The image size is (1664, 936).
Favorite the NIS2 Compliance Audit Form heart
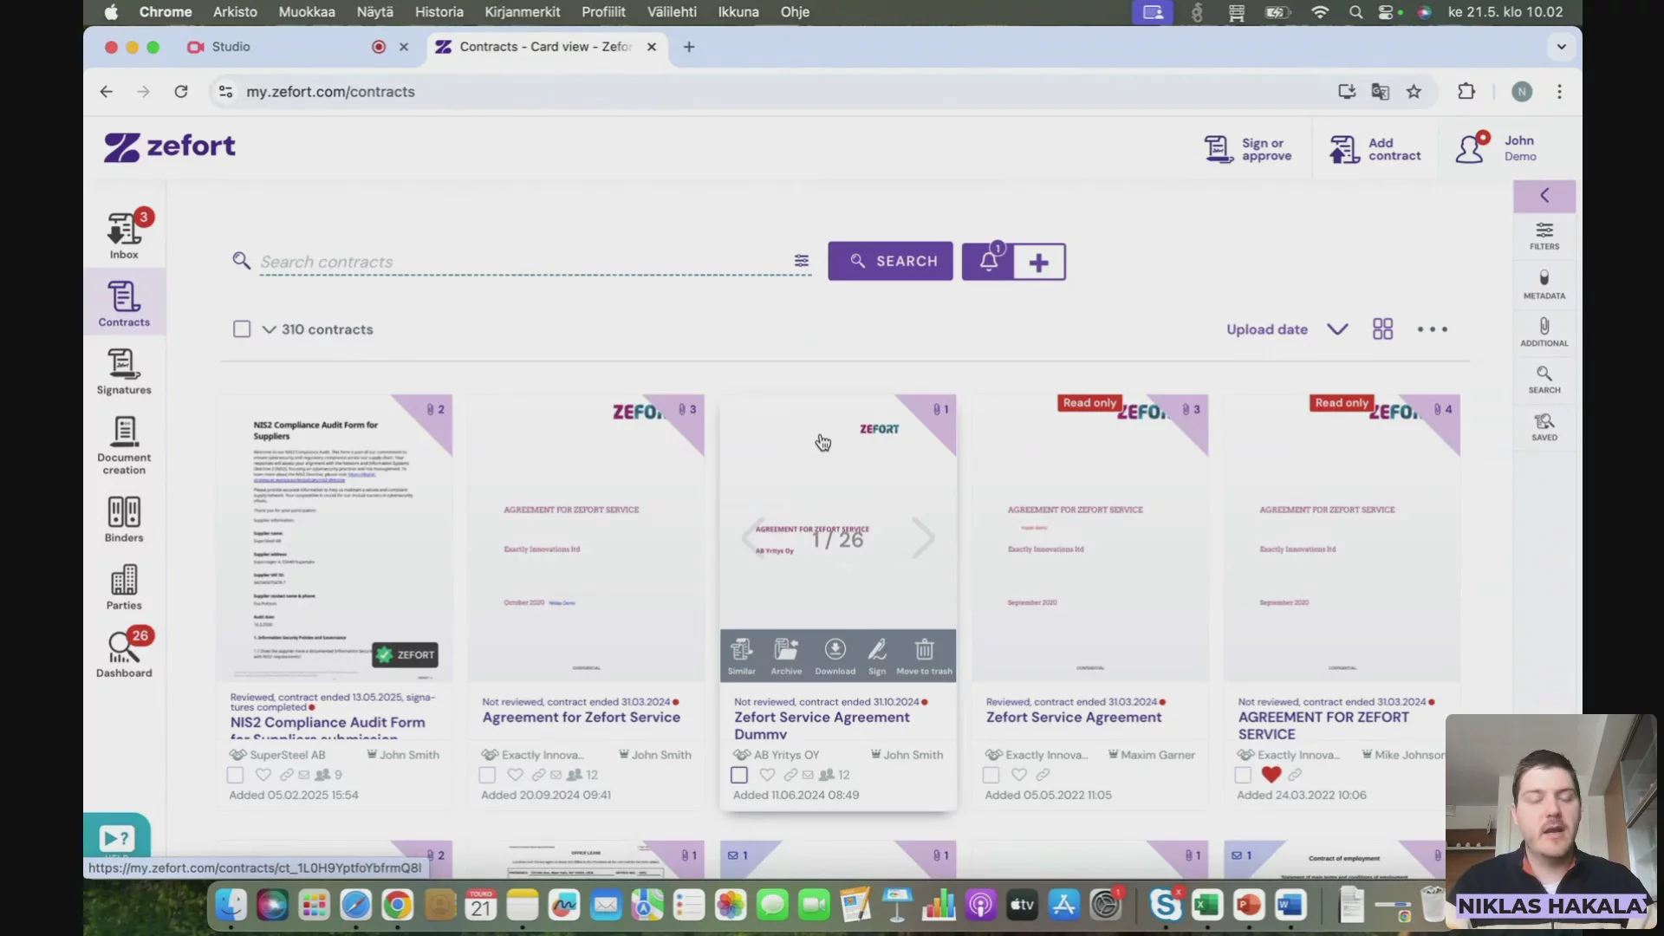[263, 775]
